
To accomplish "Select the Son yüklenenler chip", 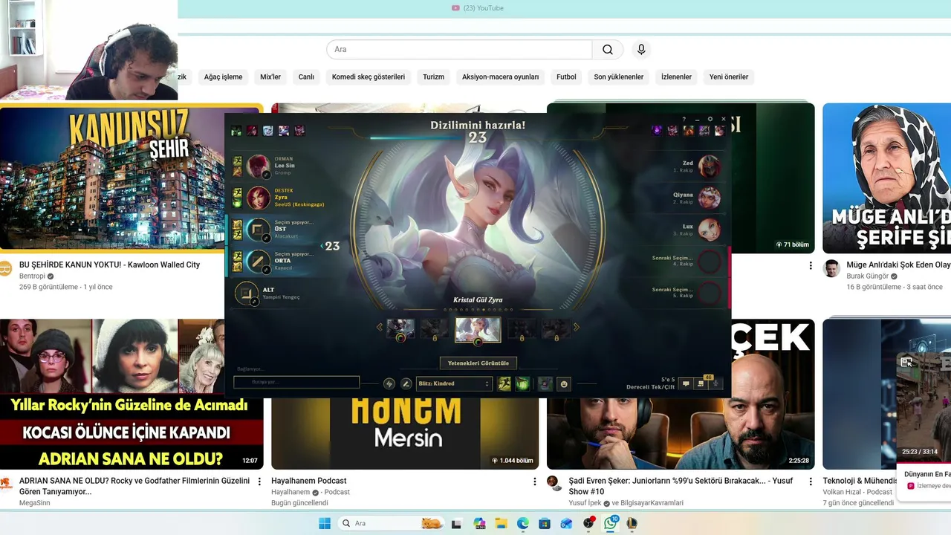I will (x=619, y=77).
